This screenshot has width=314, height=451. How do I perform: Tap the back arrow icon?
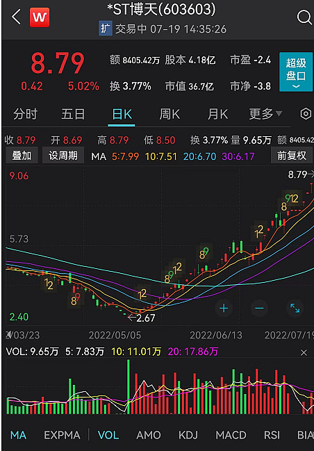tap(17, 17)
